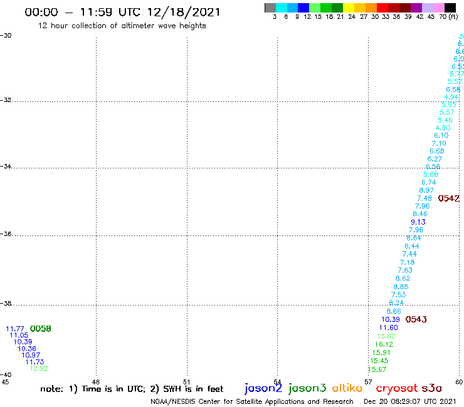Click the wave height value 8.97
Screen dimensions: 464x407
pyautogui.click(x=426, y=190)
